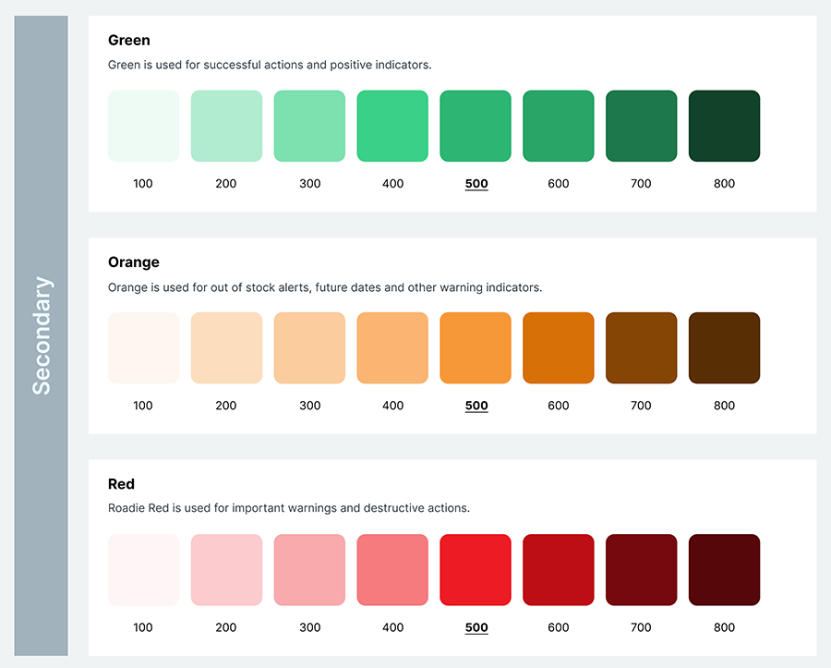Choose the Red 700 swatch

tap(642, 570)
